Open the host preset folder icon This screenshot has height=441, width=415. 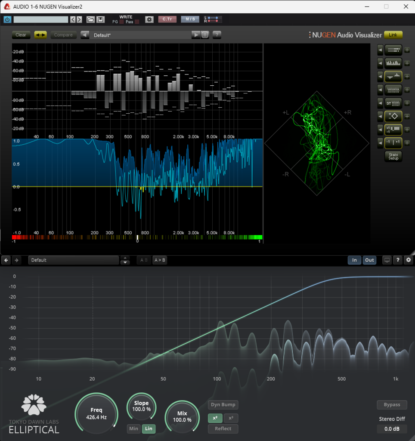tap(90, 19)
